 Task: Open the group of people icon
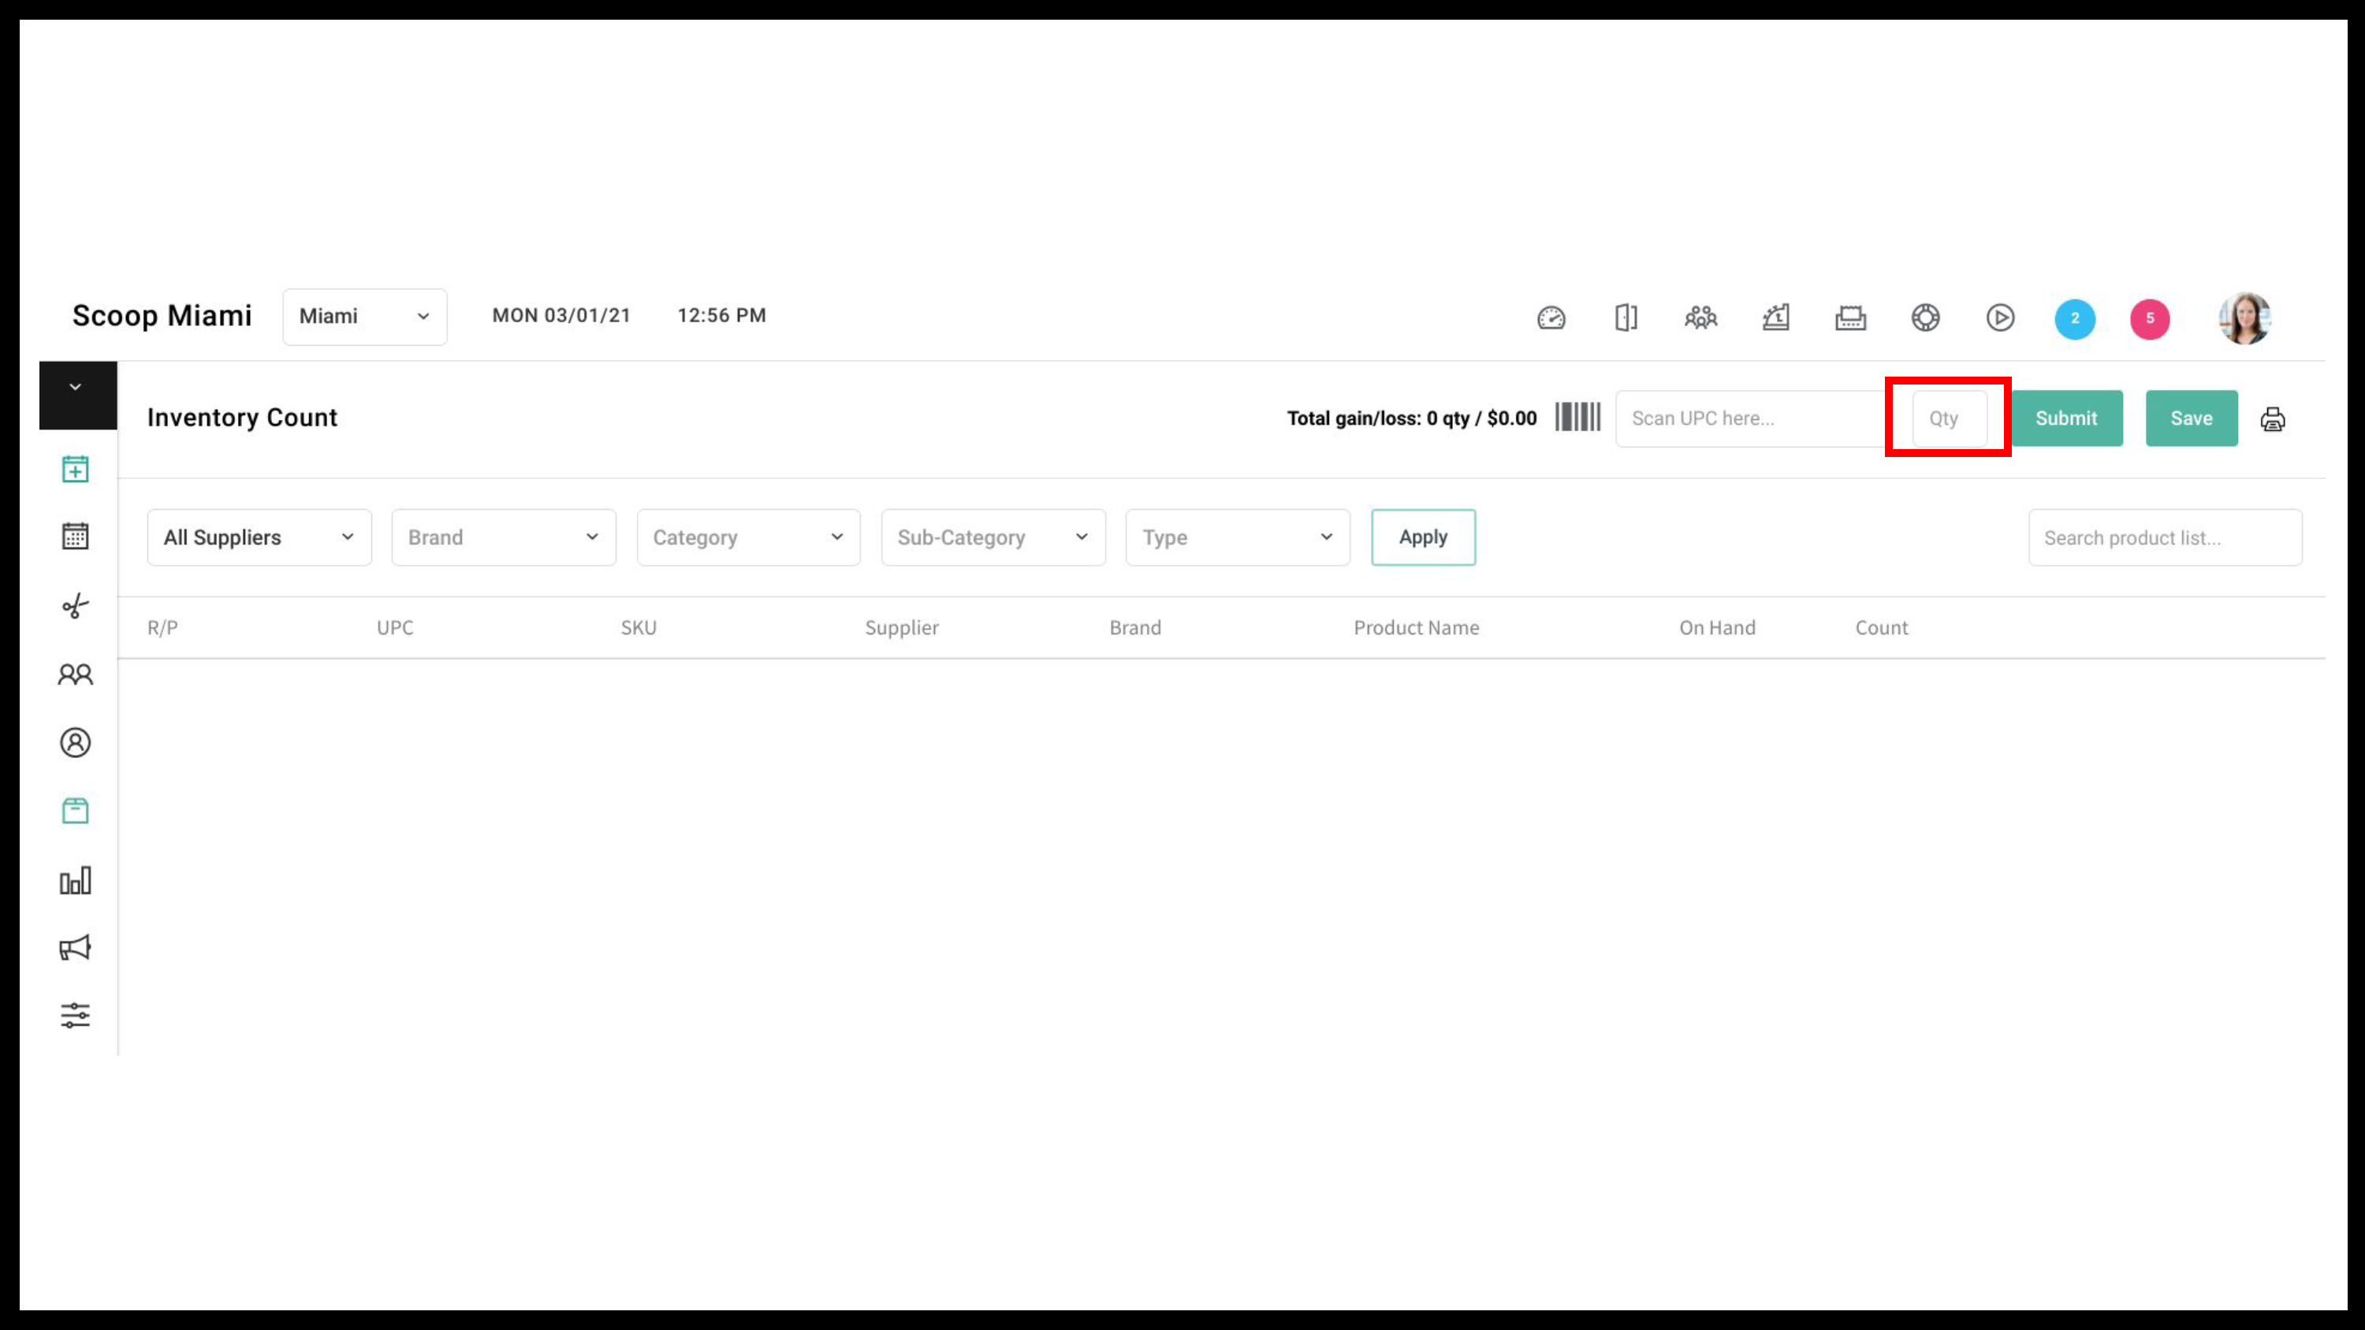(x=1700, y=318)
